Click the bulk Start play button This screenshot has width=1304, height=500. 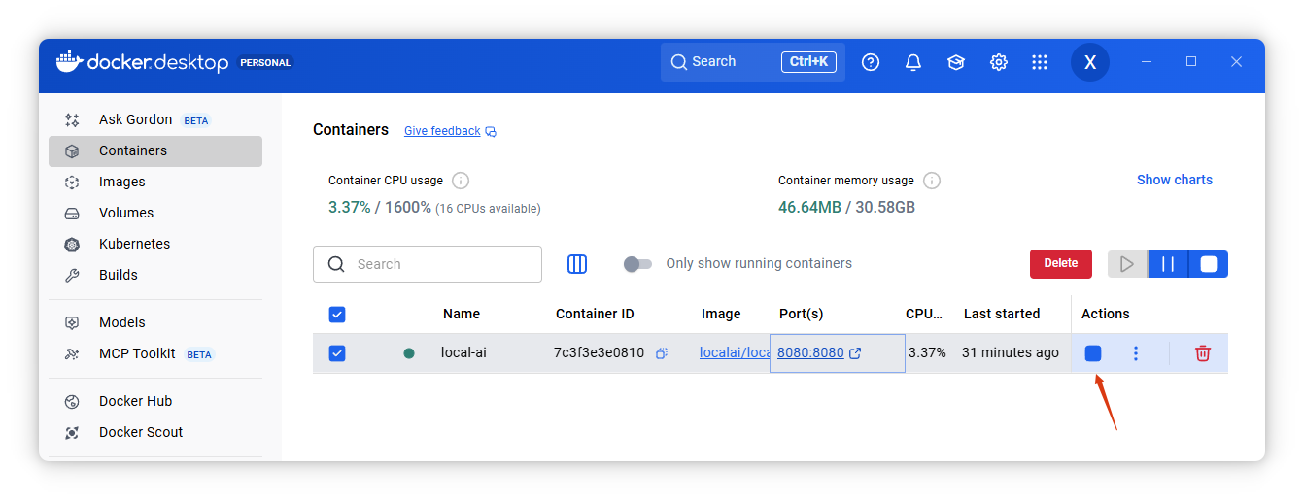[1127, 264]
